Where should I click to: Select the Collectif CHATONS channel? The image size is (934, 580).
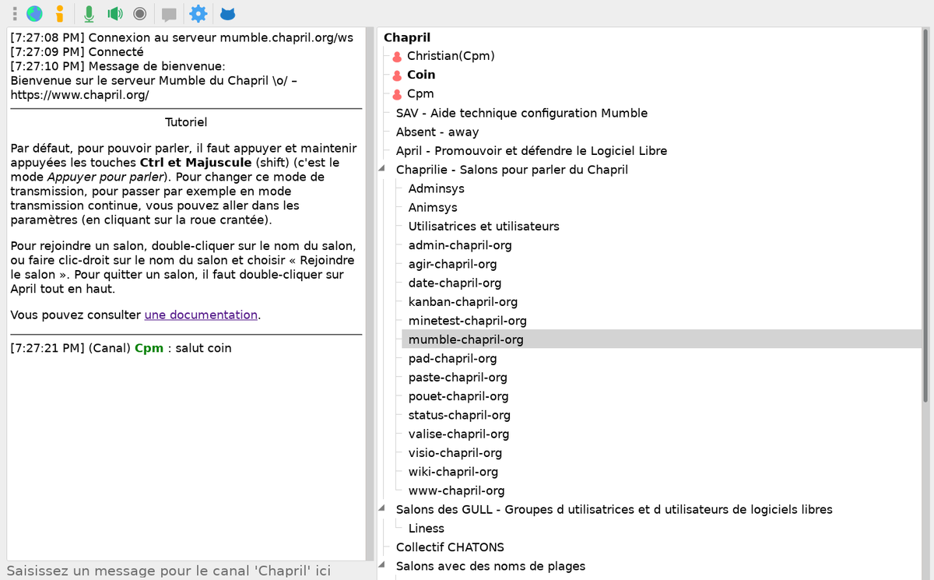(450, 547)
